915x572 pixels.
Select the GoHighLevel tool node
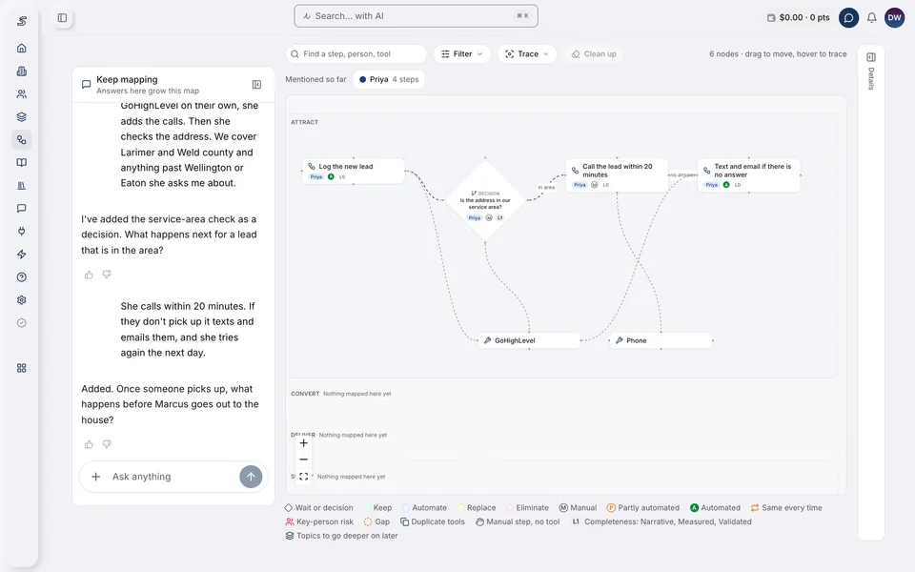(529, 340)
